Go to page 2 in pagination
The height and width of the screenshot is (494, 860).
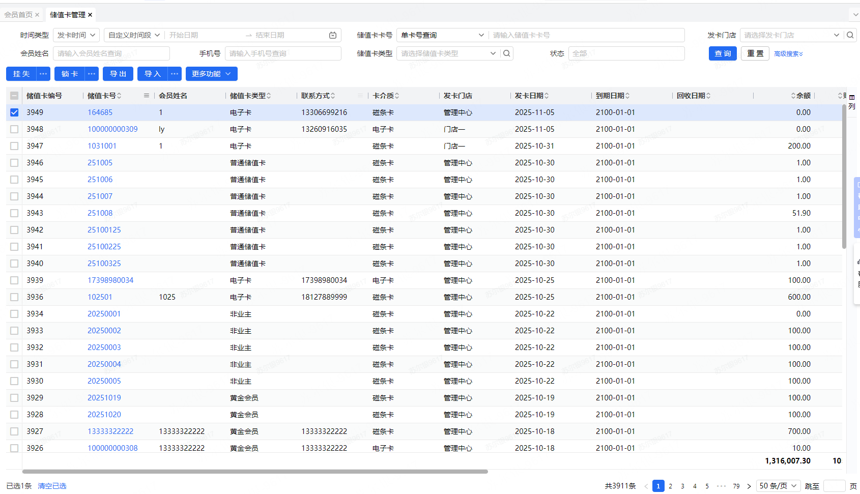(x=671, y=486)
